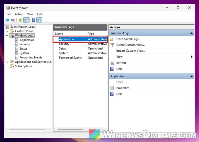
Task: Click the Windows Logs folder icon in tree
Action: tap(12, 35)
